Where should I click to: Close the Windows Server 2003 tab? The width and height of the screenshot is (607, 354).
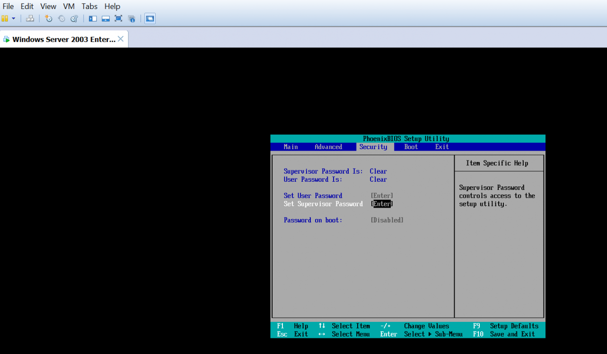pos(121,39)
